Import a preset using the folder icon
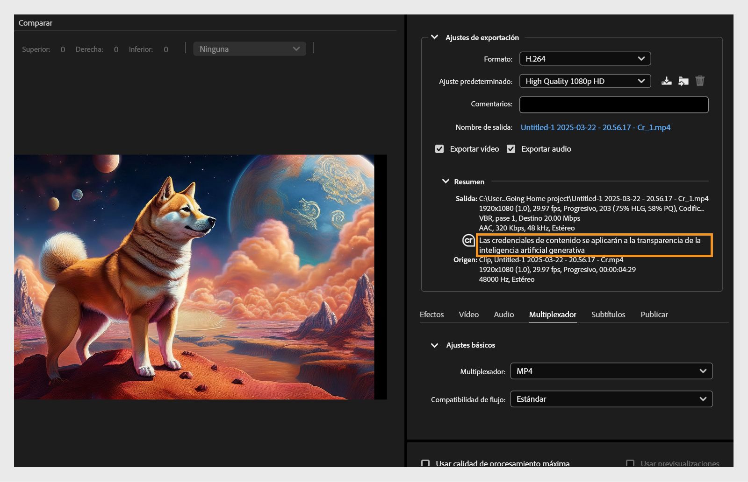 coord(683,80)
